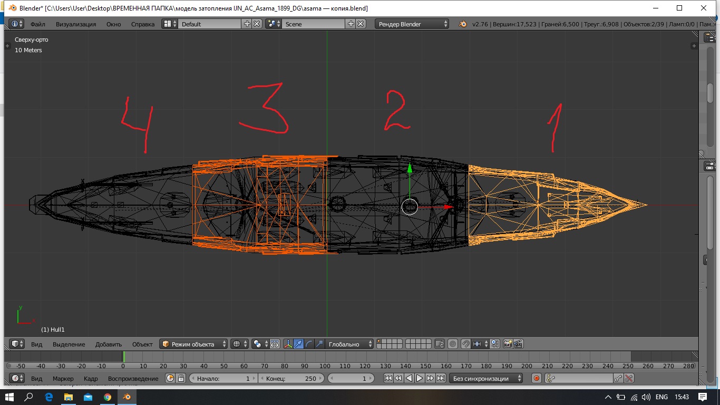This screenshot has height=405, width=720.
Task: Open the Добавить menu in the 3D view header
Action: coord(108,344)
